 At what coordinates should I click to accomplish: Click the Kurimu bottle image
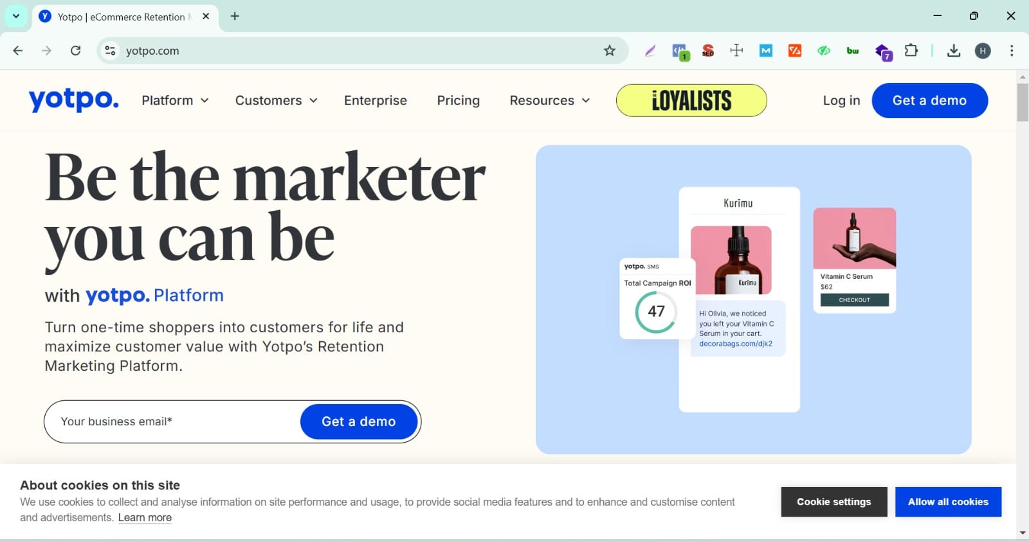pyautogui.click(x=731, y=260)
